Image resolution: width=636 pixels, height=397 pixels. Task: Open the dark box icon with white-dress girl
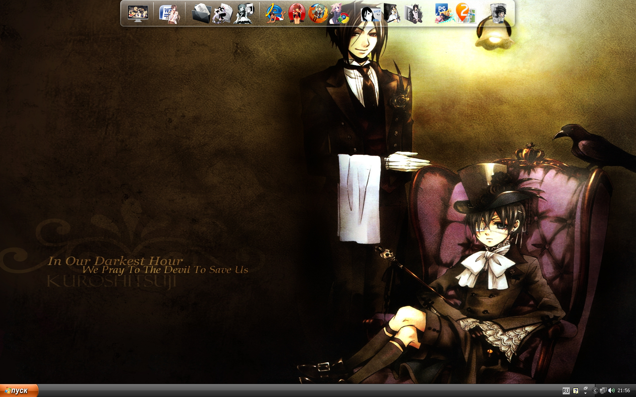pos(392,13)
